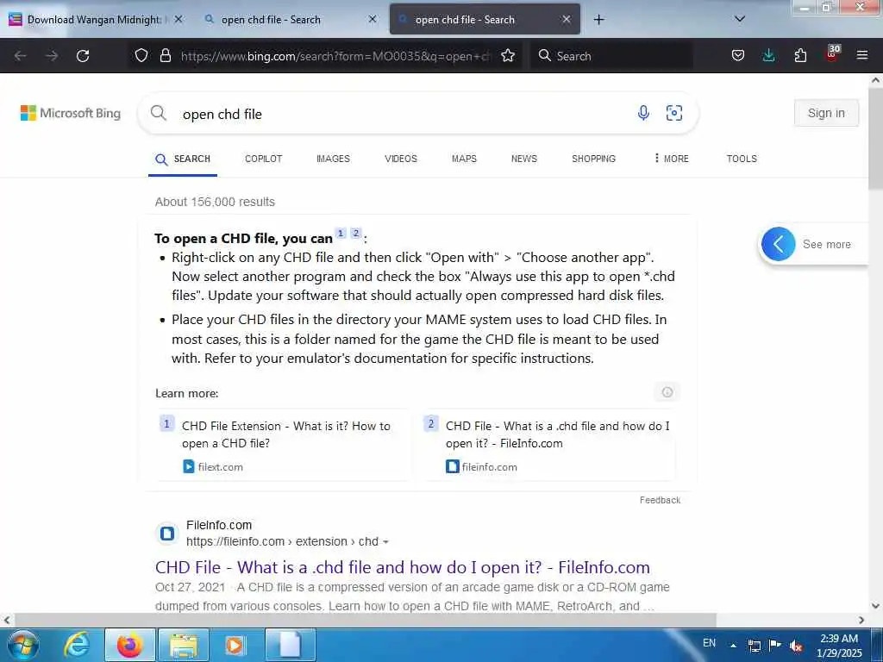Click the Sign in button
The width and height of the screenshot is (883, 662).
(826, 113)
